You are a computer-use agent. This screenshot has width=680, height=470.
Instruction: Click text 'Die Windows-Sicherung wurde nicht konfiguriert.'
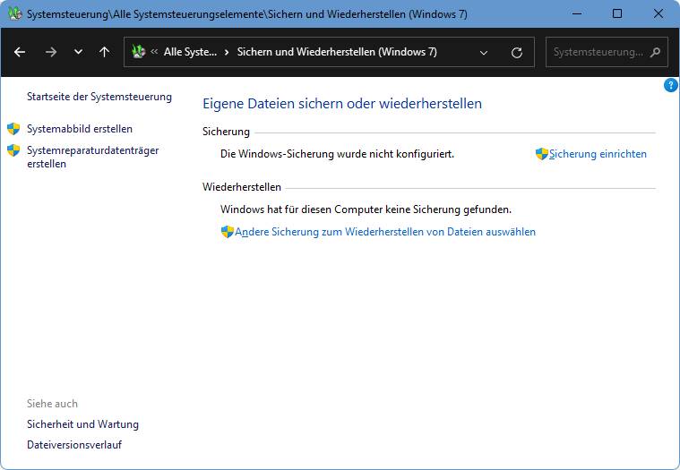(337, 154)
